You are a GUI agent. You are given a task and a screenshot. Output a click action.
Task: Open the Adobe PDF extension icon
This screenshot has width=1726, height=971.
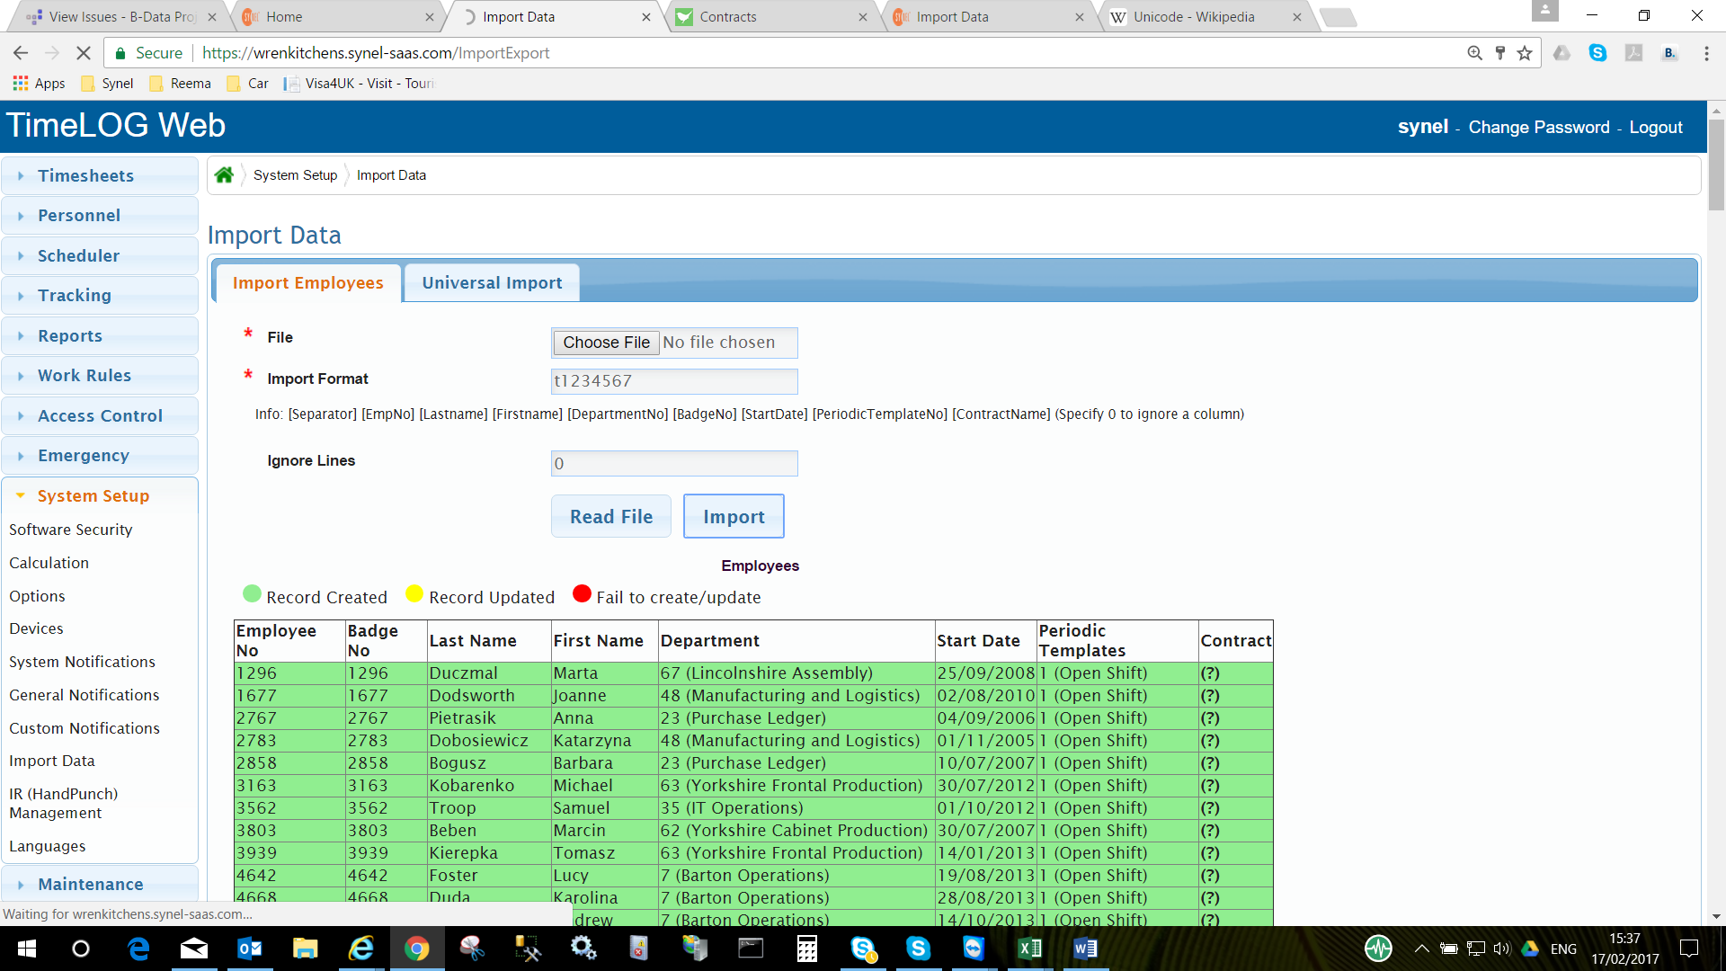[1633, 53]
